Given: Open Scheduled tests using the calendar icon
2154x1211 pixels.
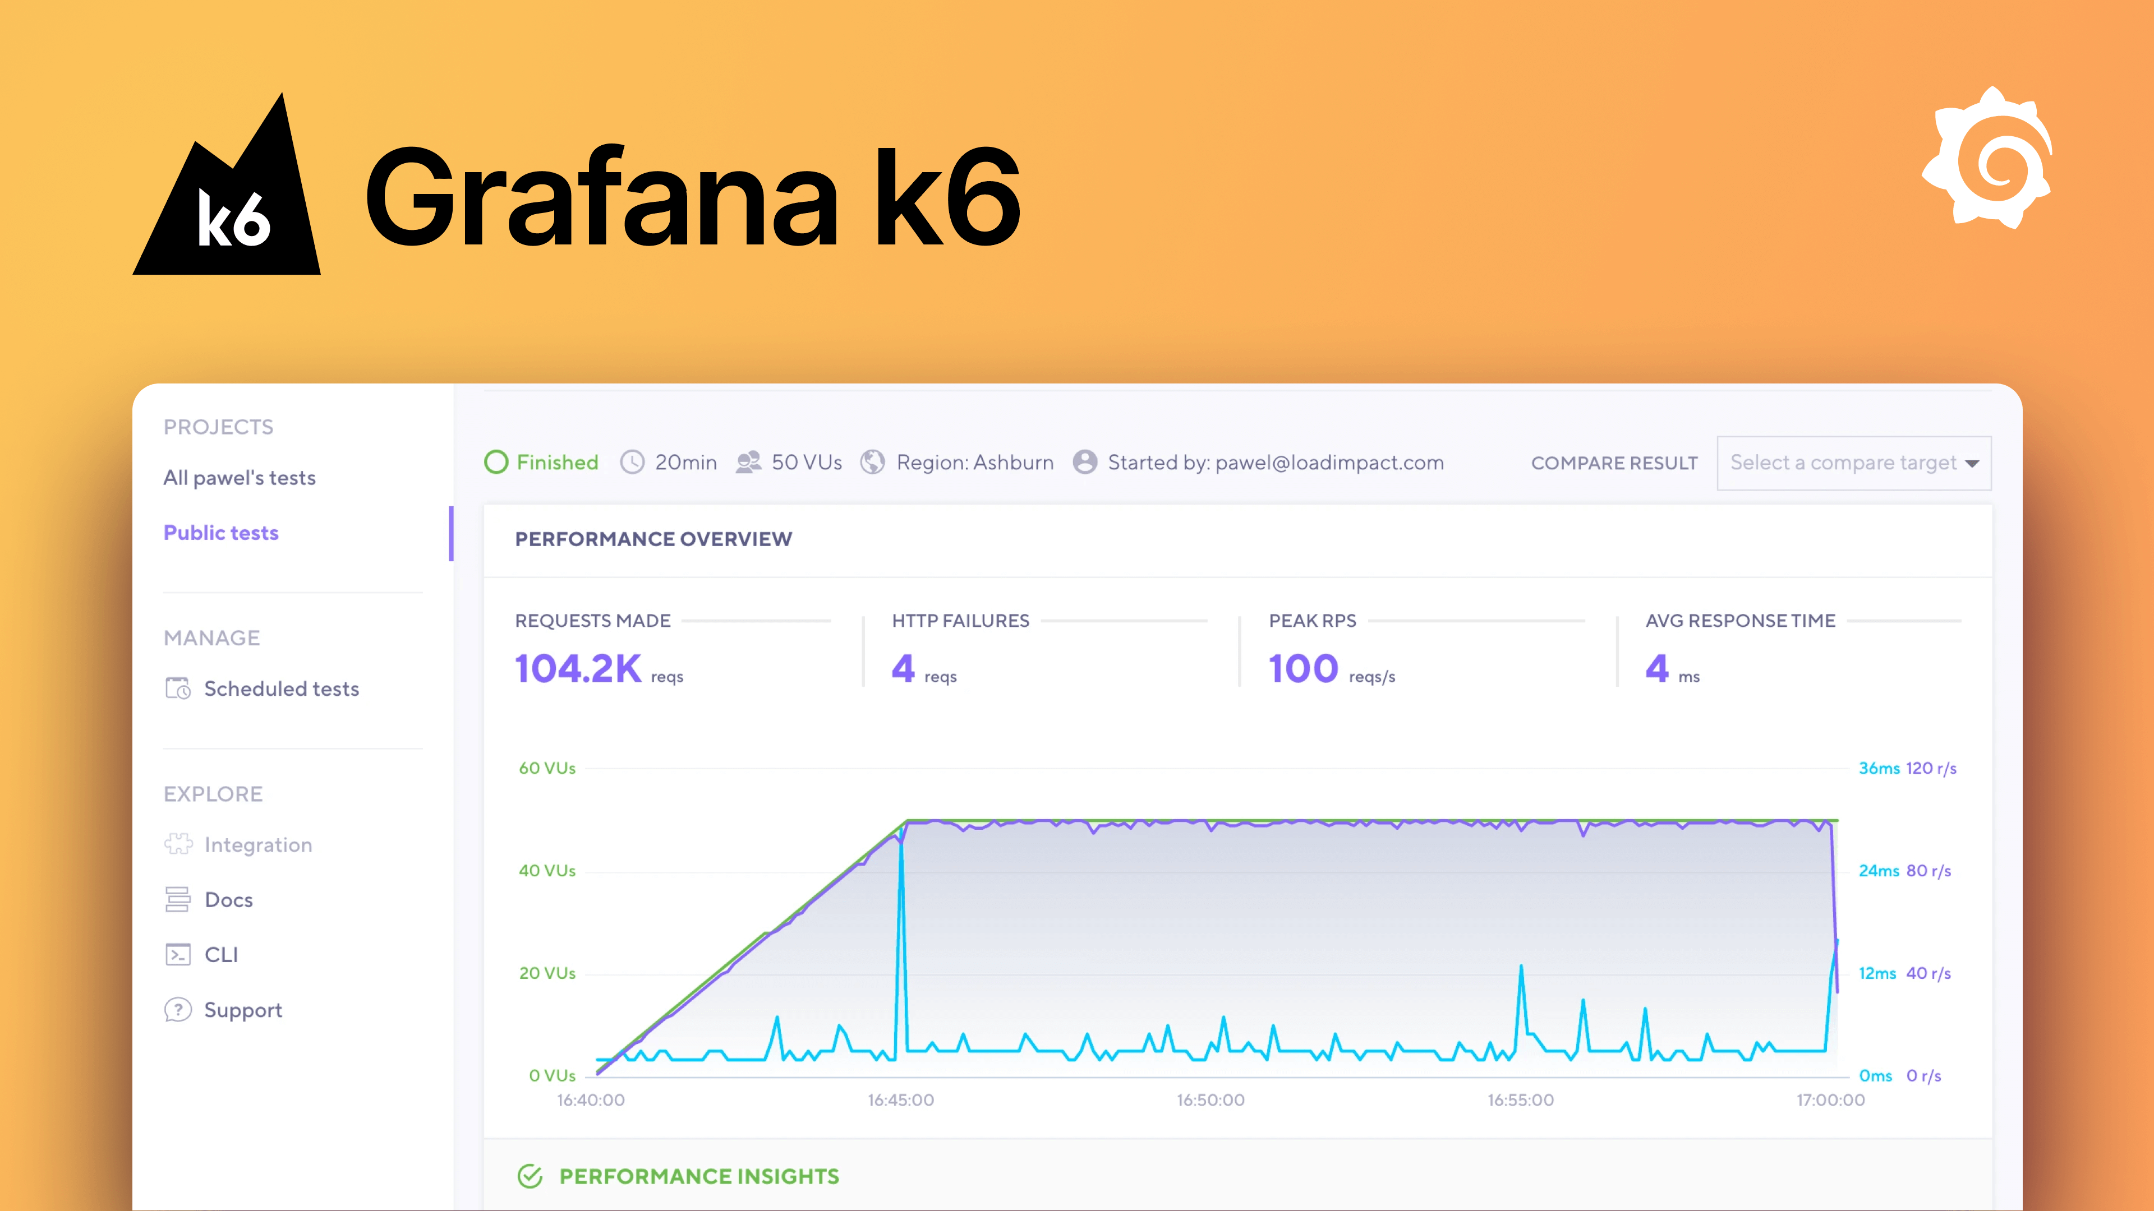Looking at the screenshot, I should coord(179,688).
